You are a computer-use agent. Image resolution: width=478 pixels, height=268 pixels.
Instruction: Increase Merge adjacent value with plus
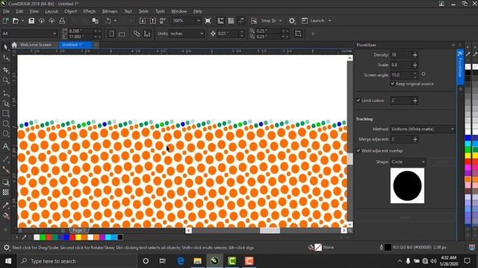tap(415, 139)
